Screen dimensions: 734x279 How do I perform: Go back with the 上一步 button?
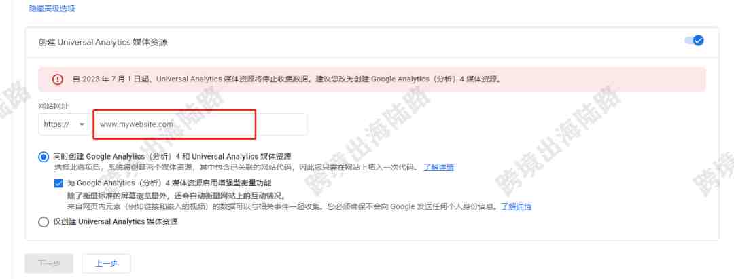click(x=106, y=263)
